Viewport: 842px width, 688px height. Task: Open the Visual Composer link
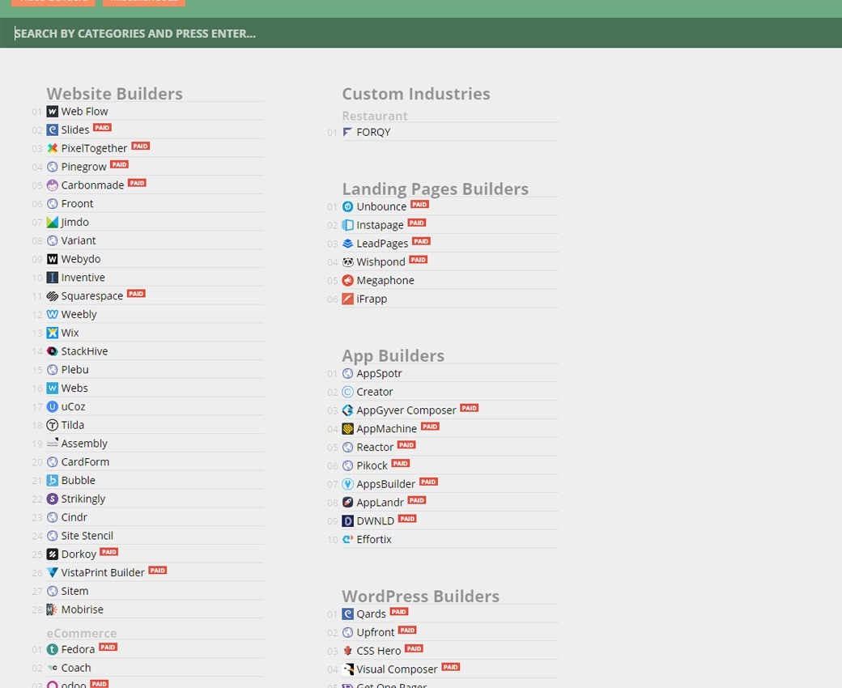pos(397,669)
